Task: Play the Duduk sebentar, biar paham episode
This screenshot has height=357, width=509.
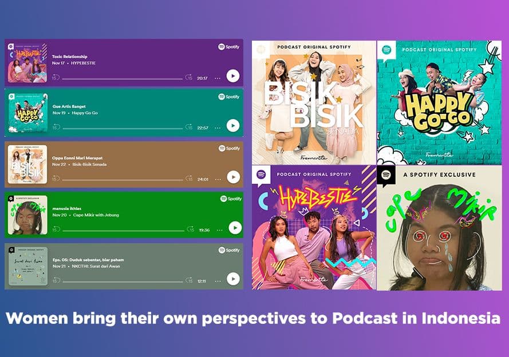Action: 233,279
